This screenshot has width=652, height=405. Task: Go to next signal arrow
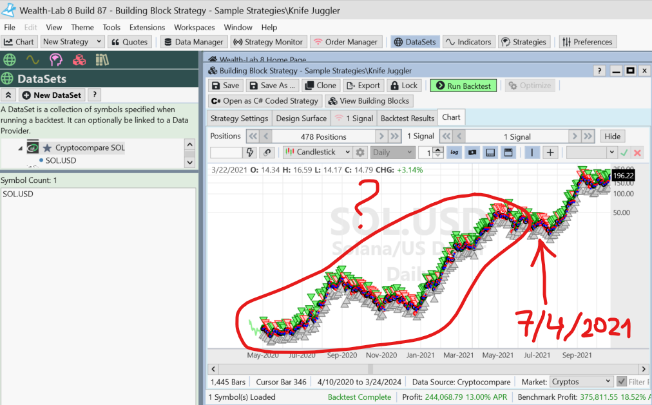575,137
